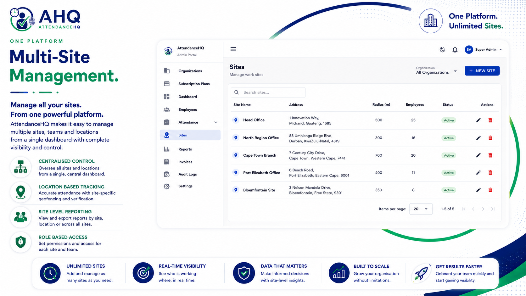
Task: Open Organizations in the sidebar
Action: click(190, 71)
